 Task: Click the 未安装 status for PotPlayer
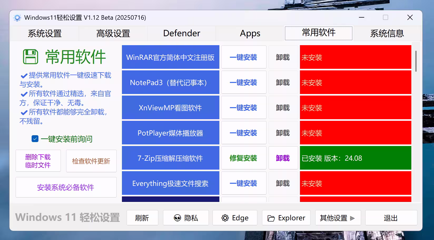point(356,133)
